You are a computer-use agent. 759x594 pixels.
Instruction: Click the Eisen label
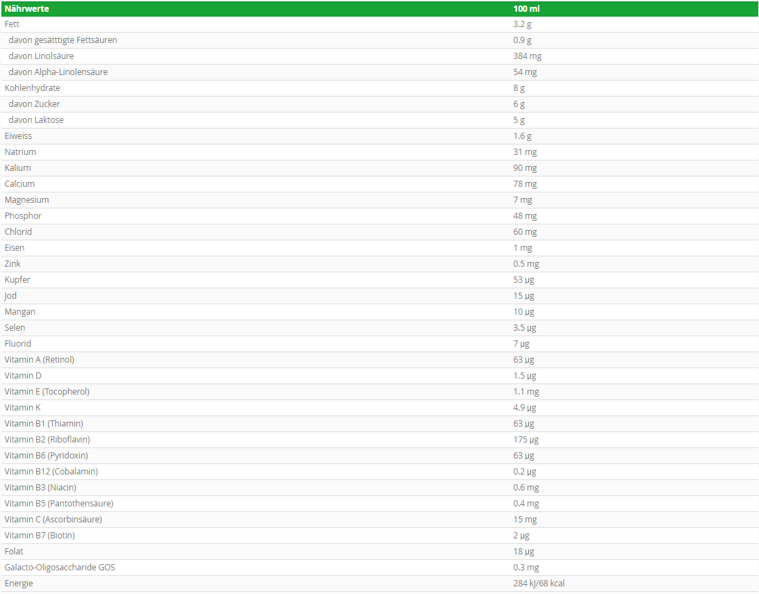click(x=15, y=247)
